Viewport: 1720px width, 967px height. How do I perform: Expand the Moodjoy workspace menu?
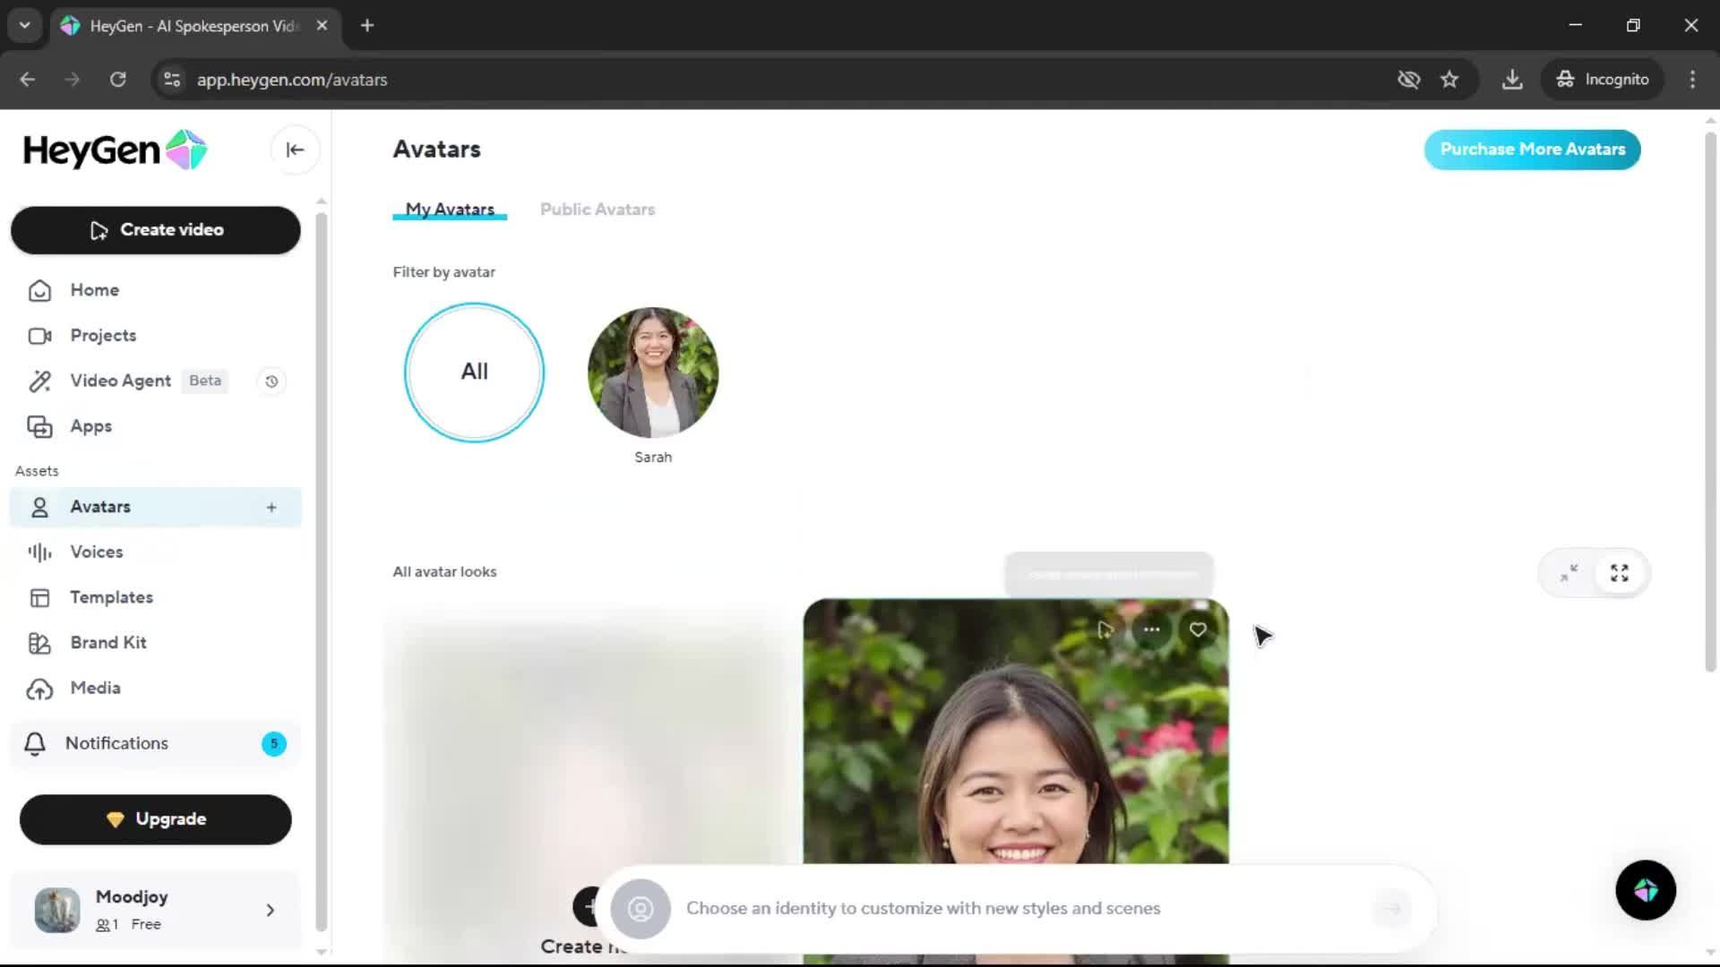click(x=270, y=911)
